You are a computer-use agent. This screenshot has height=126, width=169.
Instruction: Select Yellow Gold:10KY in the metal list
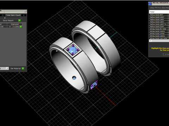(159, 17)
